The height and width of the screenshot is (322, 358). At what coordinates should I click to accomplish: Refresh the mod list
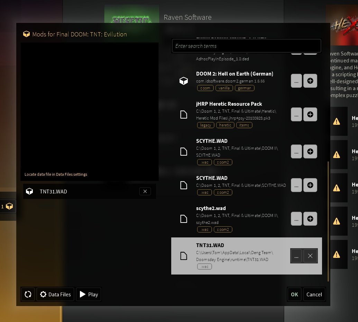click(x=28, y=294)
